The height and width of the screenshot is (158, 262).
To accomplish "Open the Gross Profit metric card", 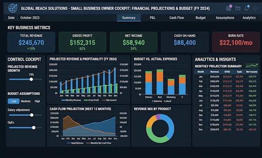I will [82, 42].
